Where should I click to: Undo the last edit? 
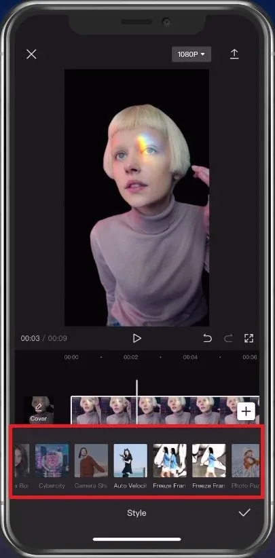click(207, 338)
